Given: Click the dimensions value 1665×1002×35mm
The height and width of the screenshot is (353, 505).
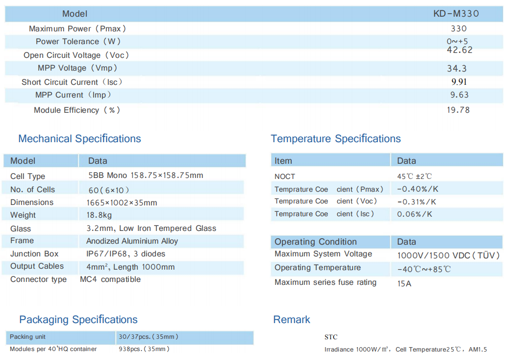Looking at the screenshot, I should (122, 202).
